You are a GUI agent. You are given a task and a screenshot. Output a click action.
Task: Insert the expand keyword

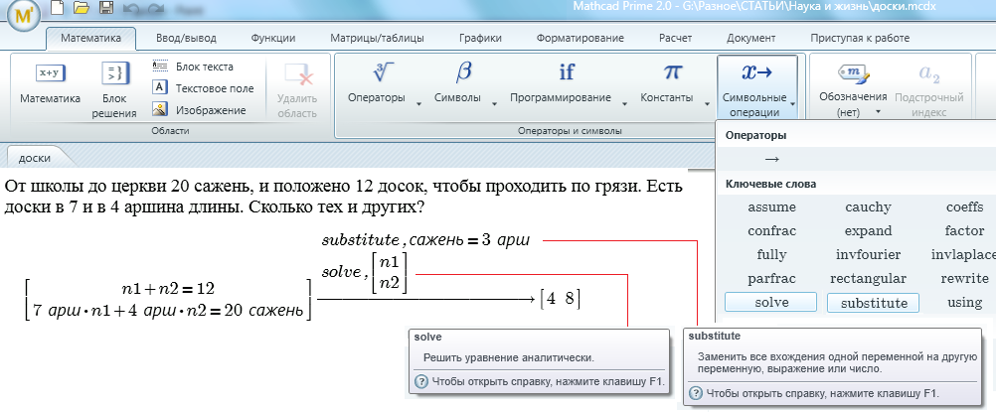pyautogui.click(x=868, y=231)
